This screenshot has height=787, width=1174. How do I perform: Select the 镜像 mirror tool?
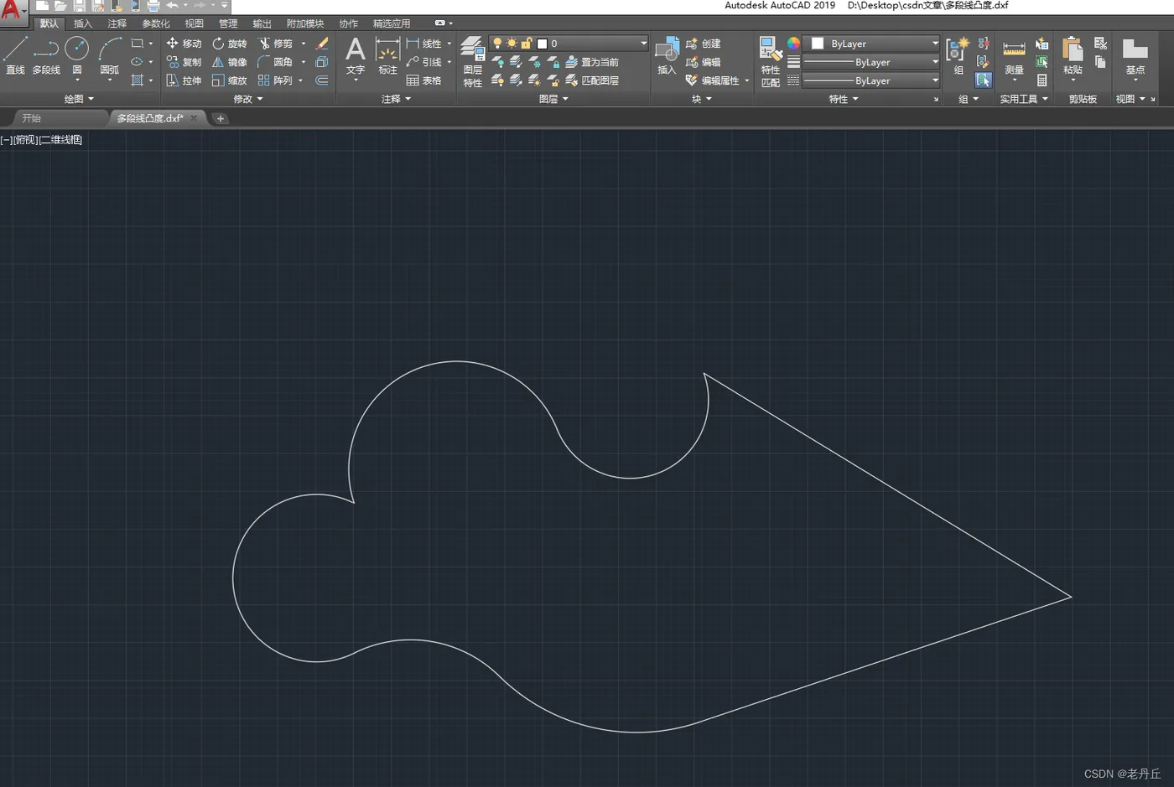click(230, 61)
